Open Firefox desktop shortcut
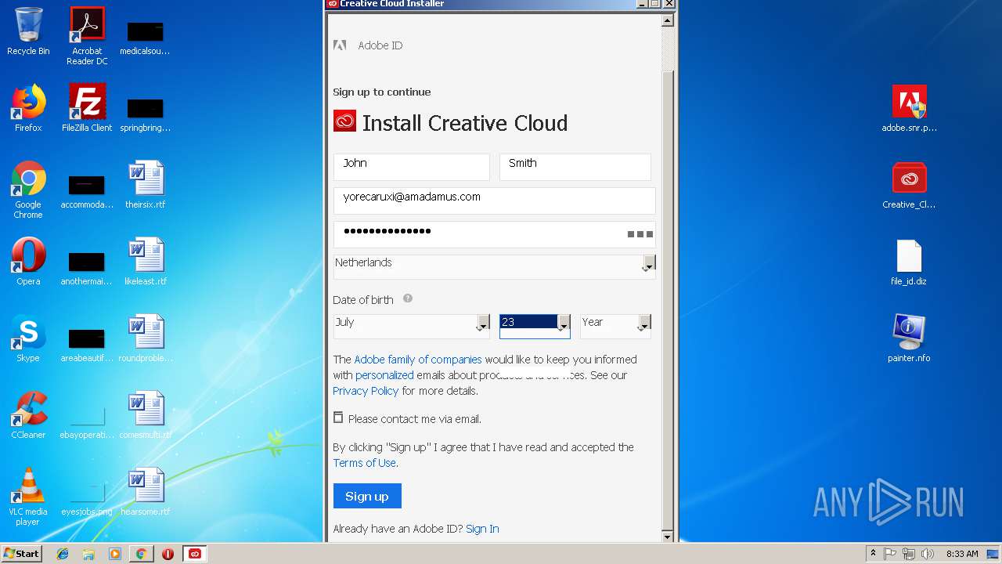1002x564 pixels. tap(28, 108)
